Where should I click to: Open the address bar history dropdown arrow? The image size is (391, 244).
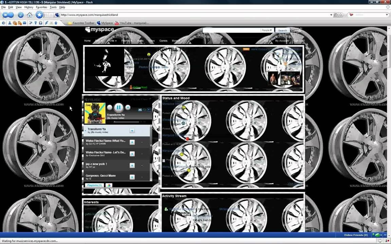pyautogui.click(x=331, y=15)
